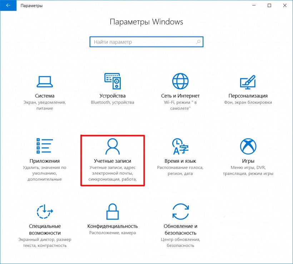
Task: Click "Фон, экран блокировки" description
Action: coord(248,102)
